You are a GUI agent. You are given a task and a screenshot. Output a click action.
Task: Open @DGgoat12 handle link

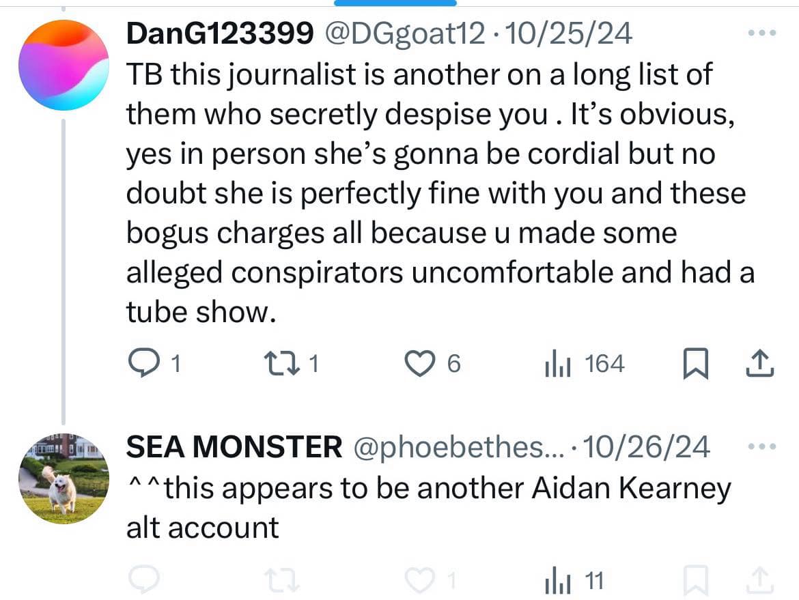tap(404, 34)
